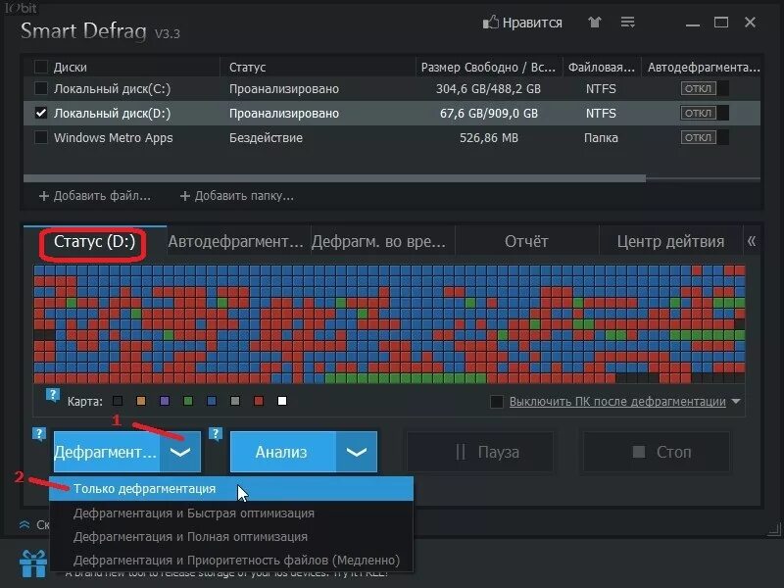Viewport: 784px width, 588px height.
Task: Click the Пауза button
Action: pos(480,452)
